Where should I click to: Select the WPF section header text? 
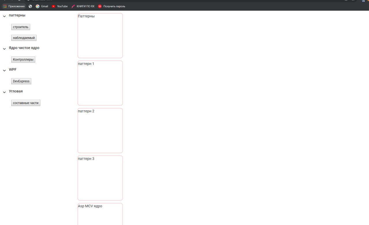(13, 70)
